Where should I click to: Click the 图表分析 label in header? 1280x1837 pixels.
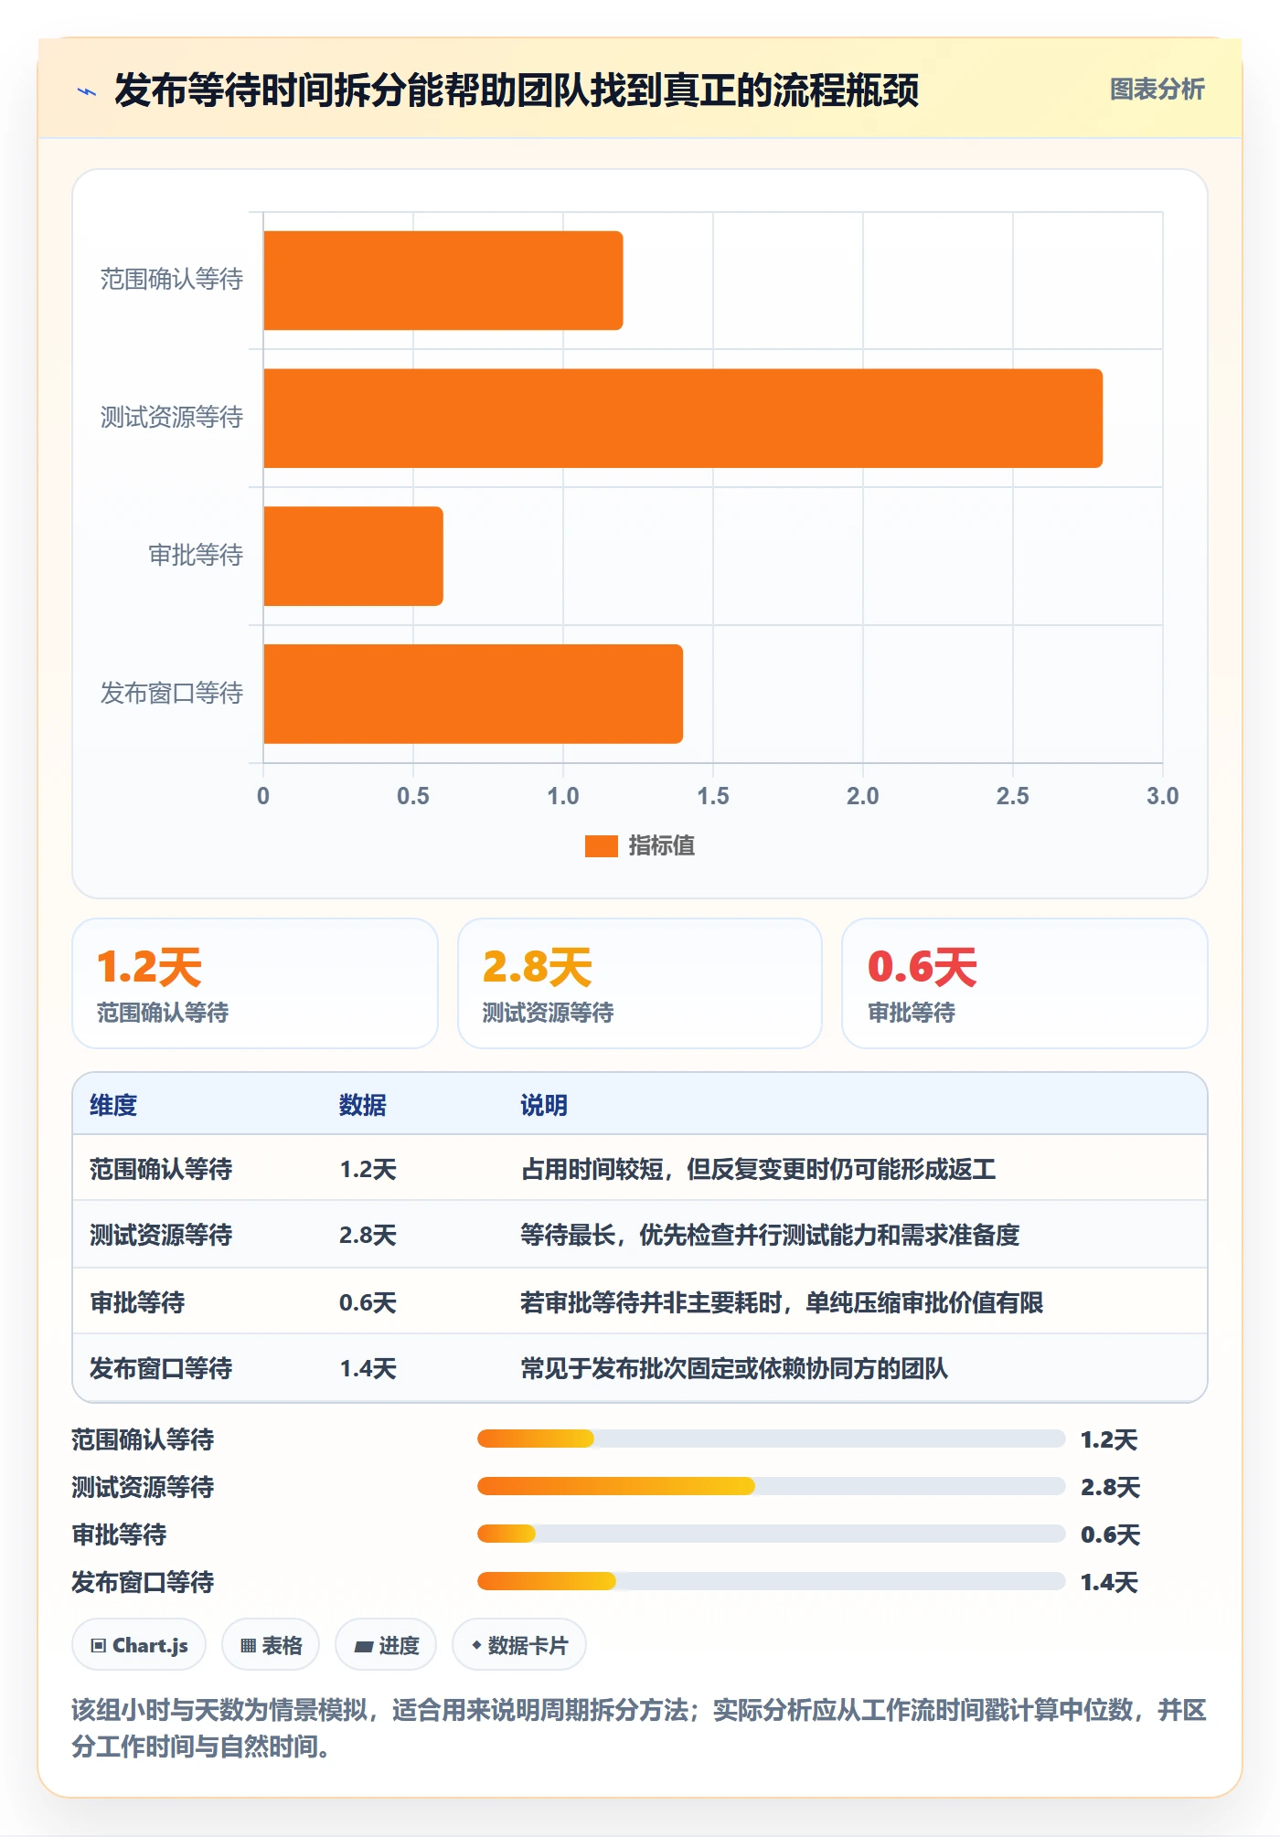pyautogui.click(x=1157, y=89)
